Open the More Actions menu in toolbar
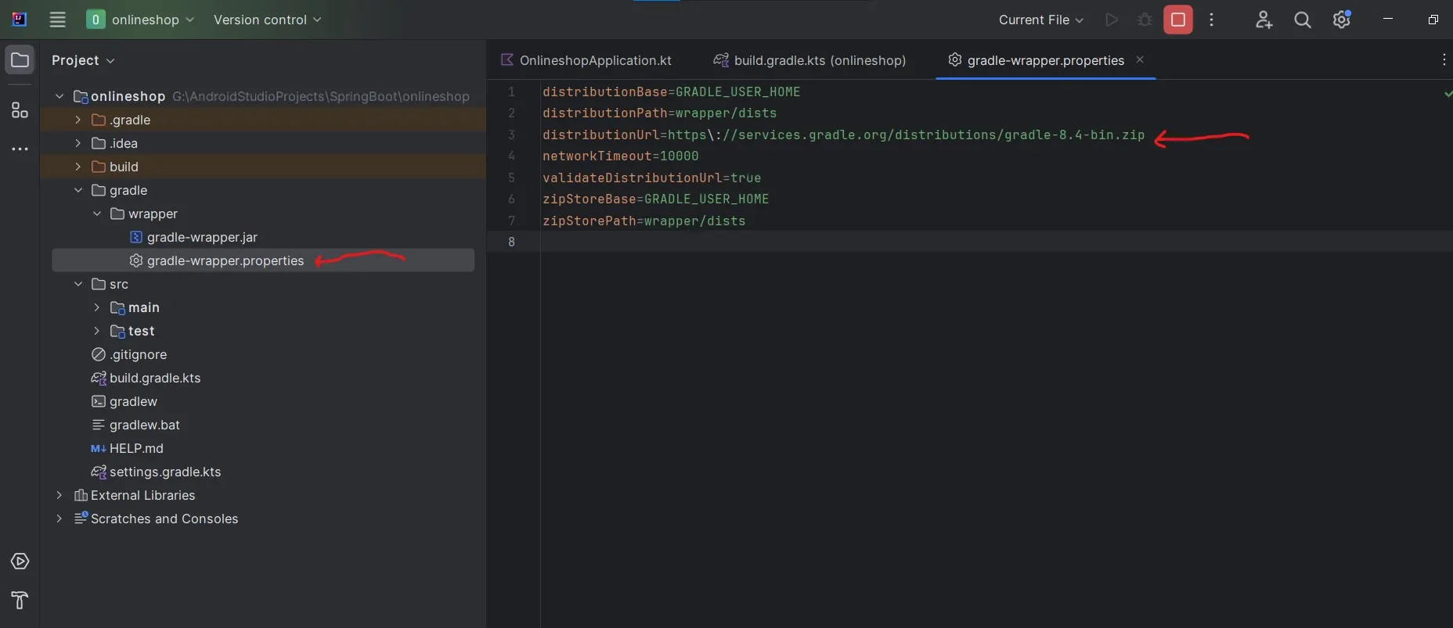This screenshot has height=628, width=1453. 1211,20
